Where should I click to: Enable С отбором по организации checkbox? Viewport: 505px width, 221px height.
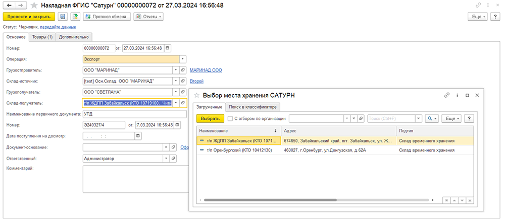tap(230, 118)
